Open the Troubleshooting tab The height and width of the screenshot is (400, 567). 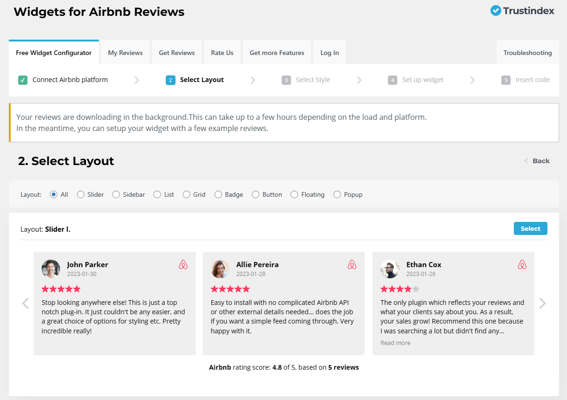coord(527,52)
